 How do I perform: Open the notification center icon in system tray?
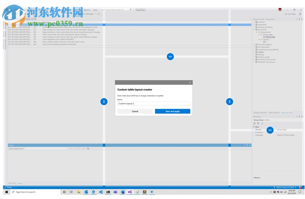tap(300, 192)
